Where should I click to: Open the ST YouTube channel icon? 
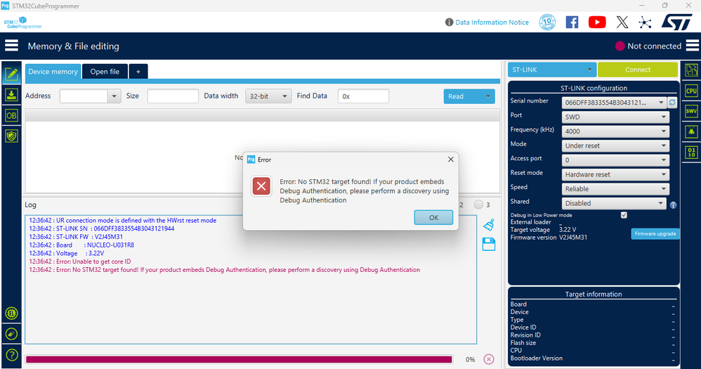click(597, 22)
